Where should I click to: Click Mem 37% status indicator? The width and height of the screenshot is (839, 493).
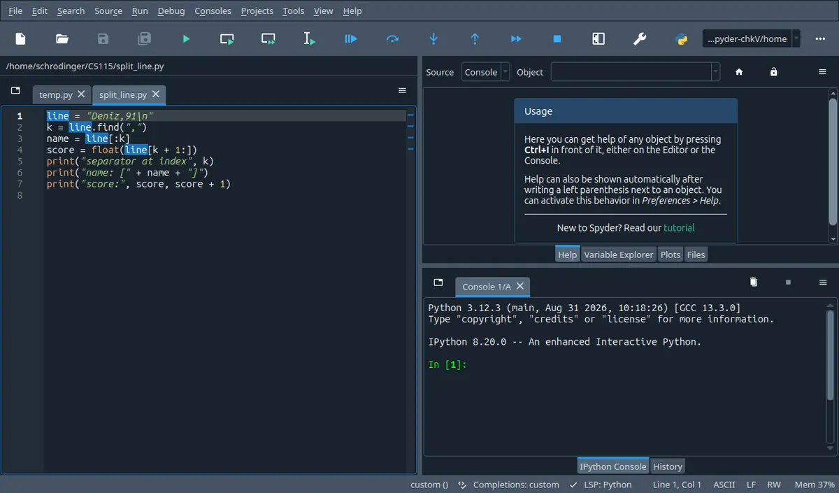click(815, 485)
